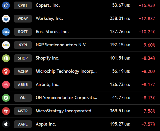160x131 pixels.
Task: Click the Microchip Technology red logo
Action: coord(6,71)
